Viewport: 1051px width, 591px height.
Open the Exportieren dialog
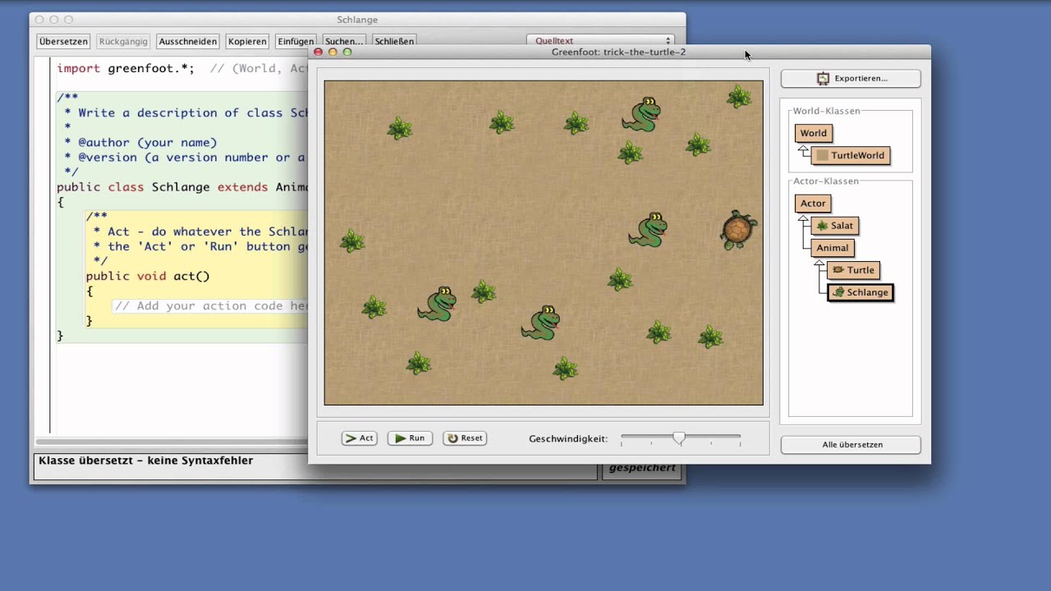(851, 78)
